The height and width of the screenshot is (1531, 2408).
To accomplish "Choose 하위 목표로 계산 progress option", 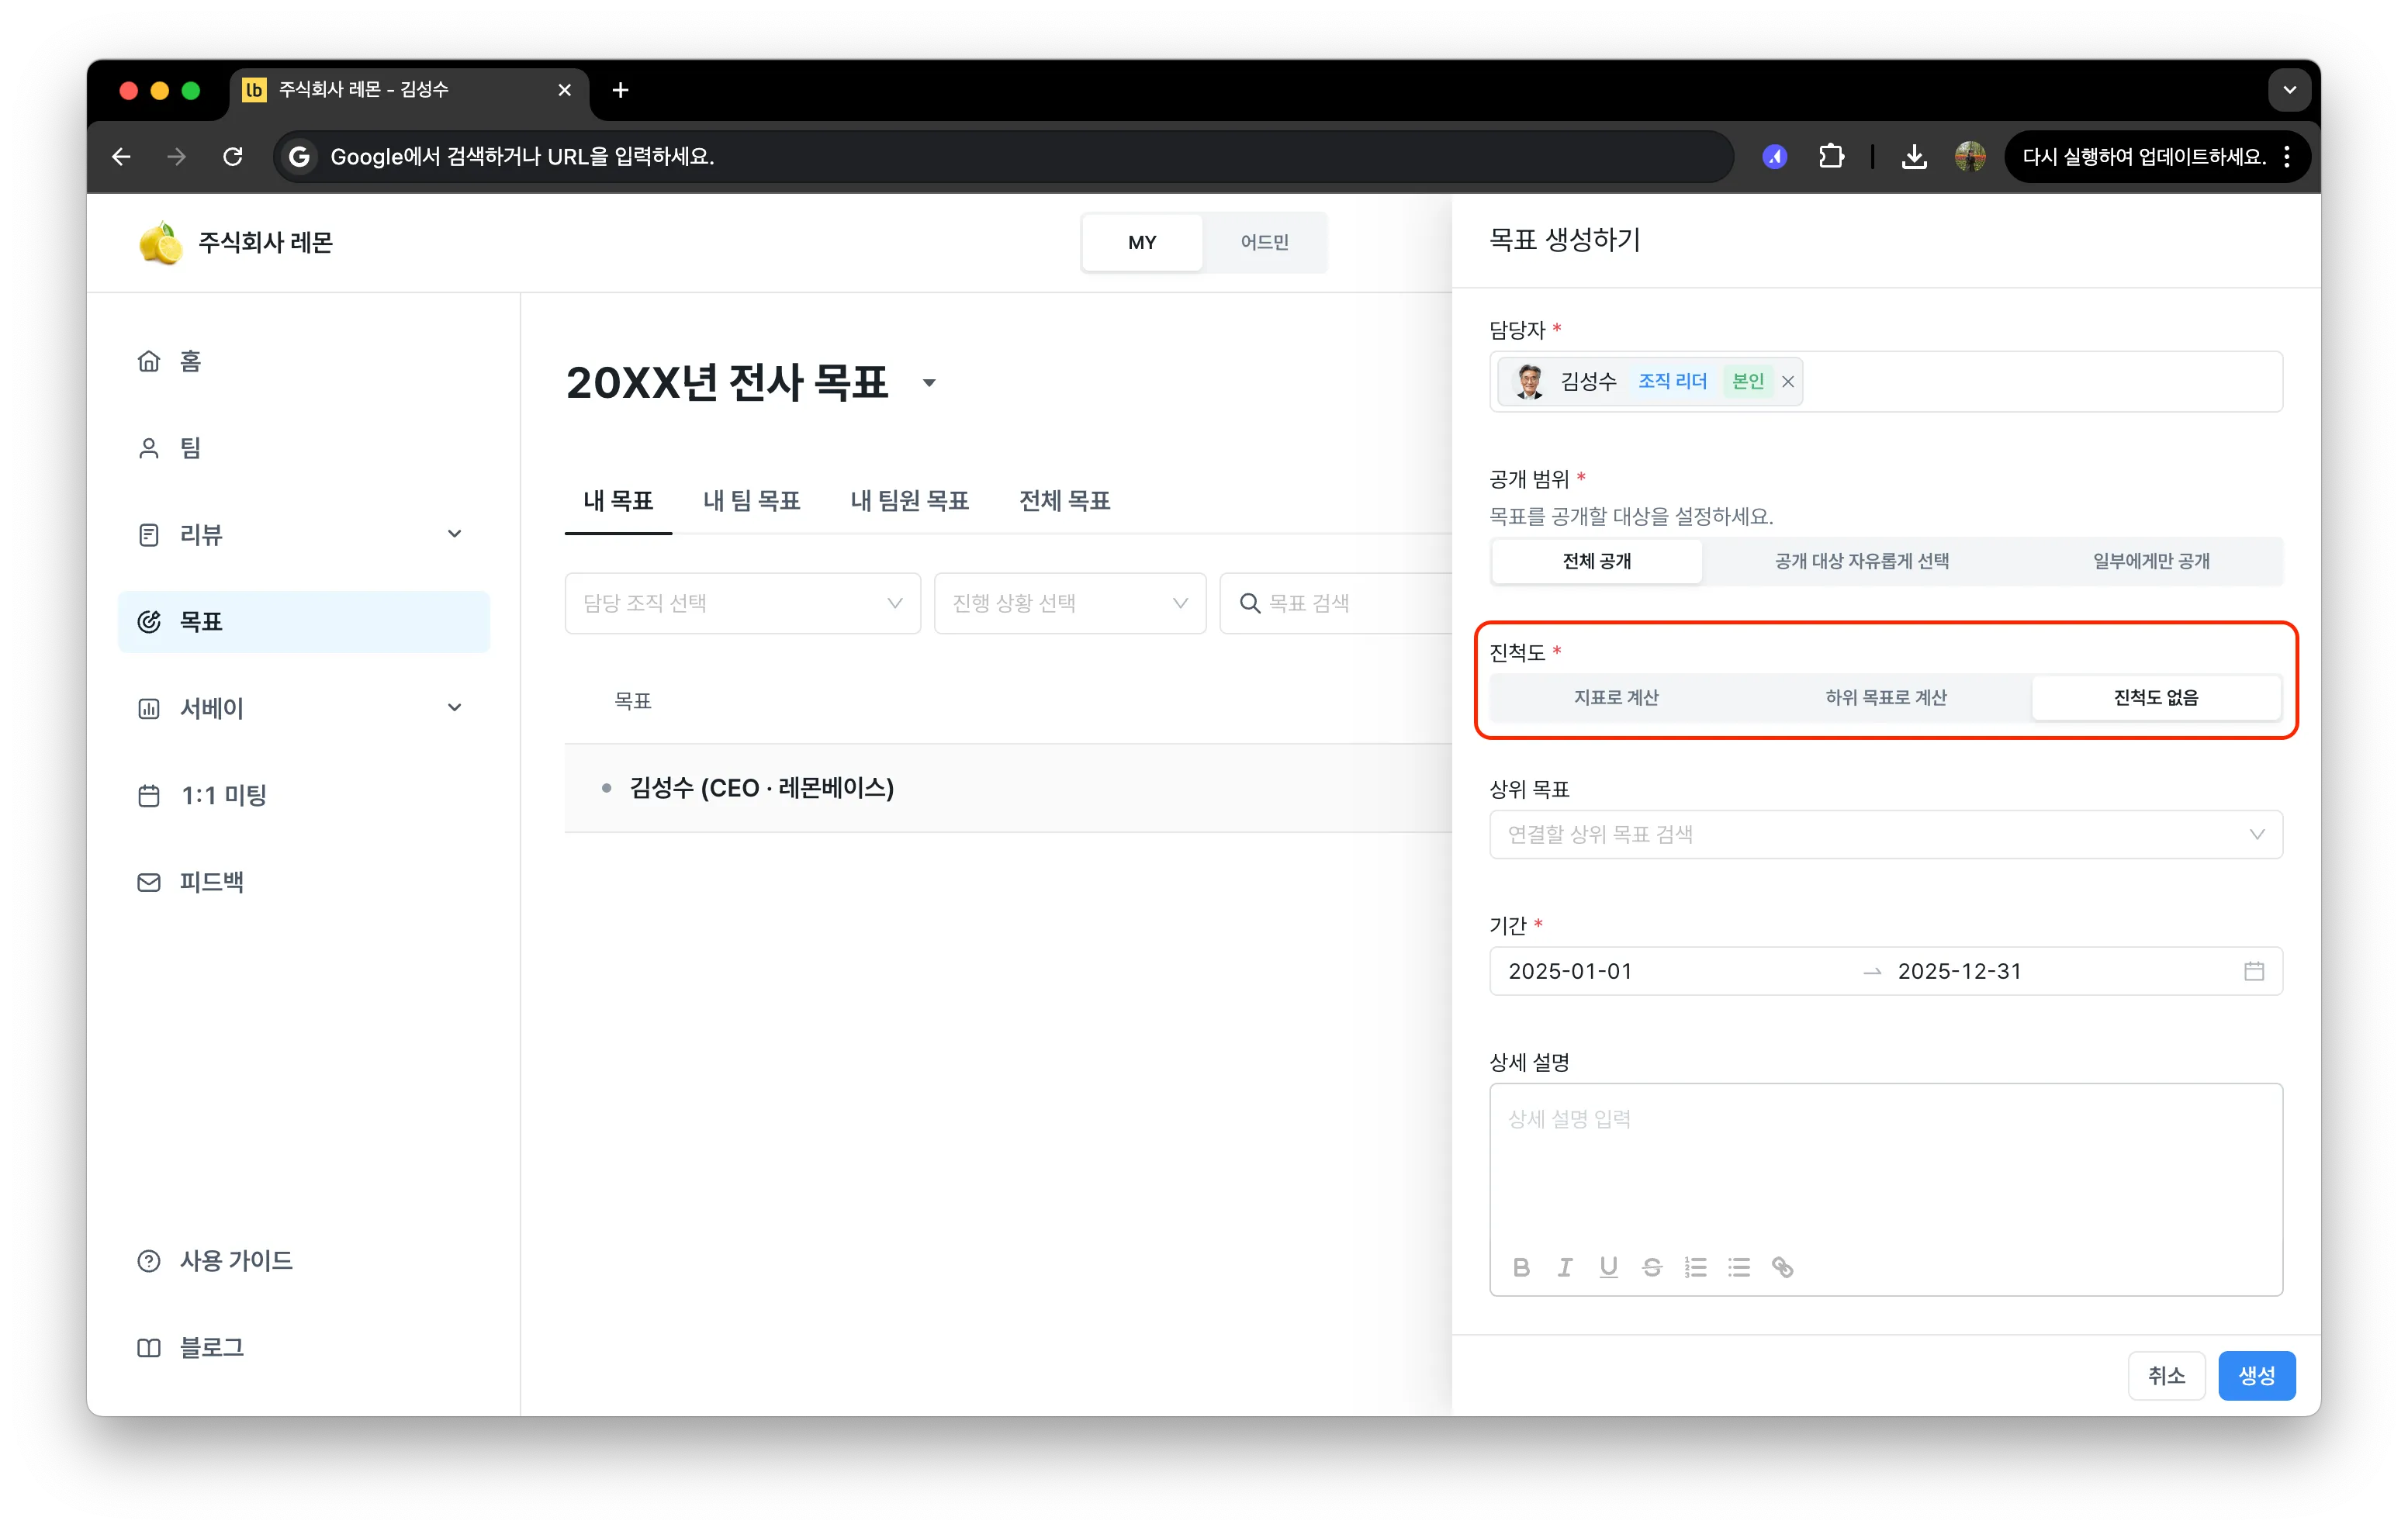I will tap(1886, 697).
